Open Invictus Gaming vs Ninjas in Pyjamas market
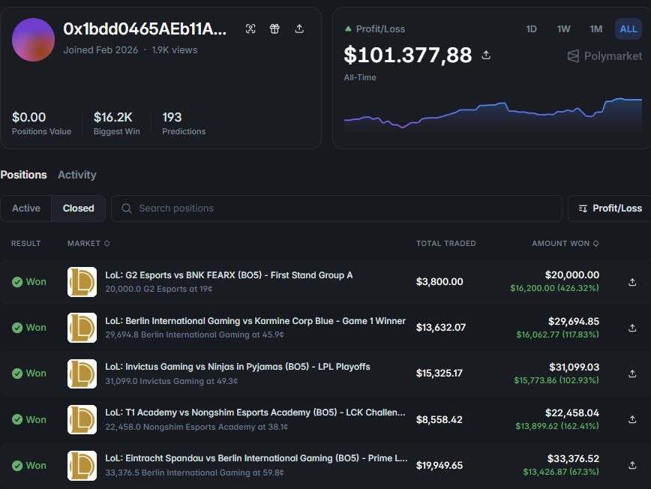 (x=238, y=367)
